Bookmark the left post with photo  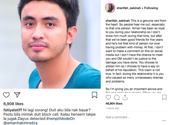95,95
